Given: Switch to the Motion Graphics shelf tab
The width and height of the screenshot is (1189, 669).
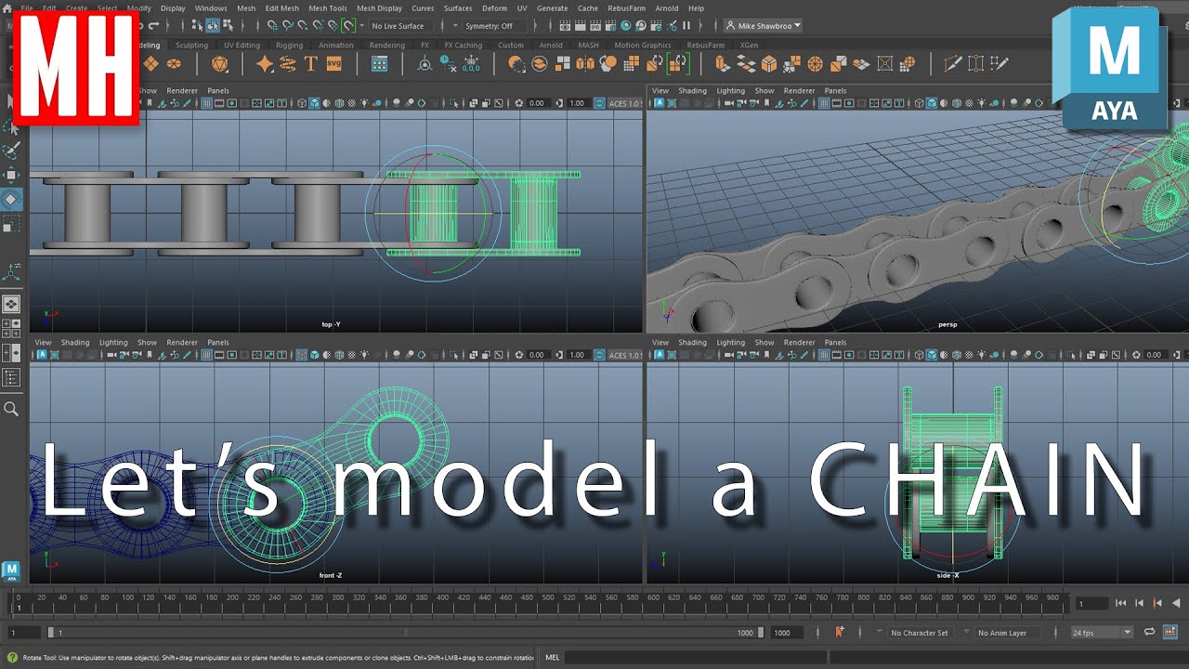Looking at the screenshot, I should pyautogui.click(x=643, y=45).
